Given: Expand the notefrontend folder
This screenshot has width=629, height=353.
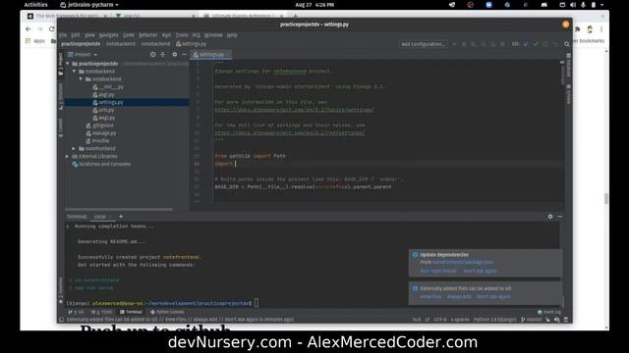Looking at the screenshot, I should point(74,148).
